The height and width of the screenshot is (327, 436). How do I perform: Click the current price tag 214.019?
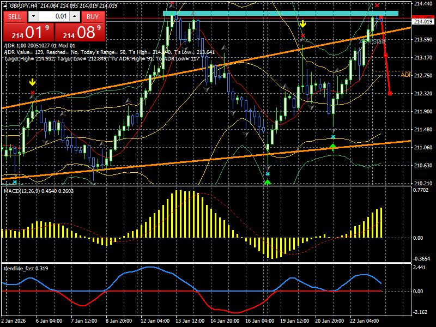pyautogui.click(x=423, y=21)
